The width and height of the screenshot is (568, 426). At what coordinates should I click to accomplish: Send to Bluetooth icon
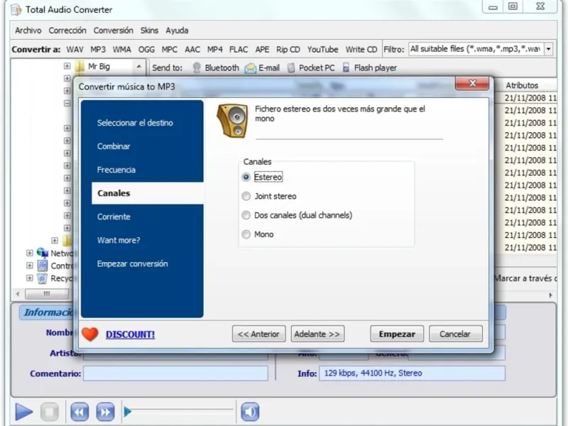(x=197, y=67)
